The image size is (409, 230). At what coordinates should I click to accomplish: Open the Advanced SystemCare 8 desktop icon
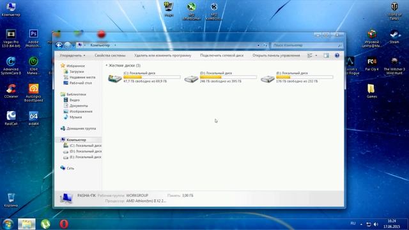coord(11,66)
